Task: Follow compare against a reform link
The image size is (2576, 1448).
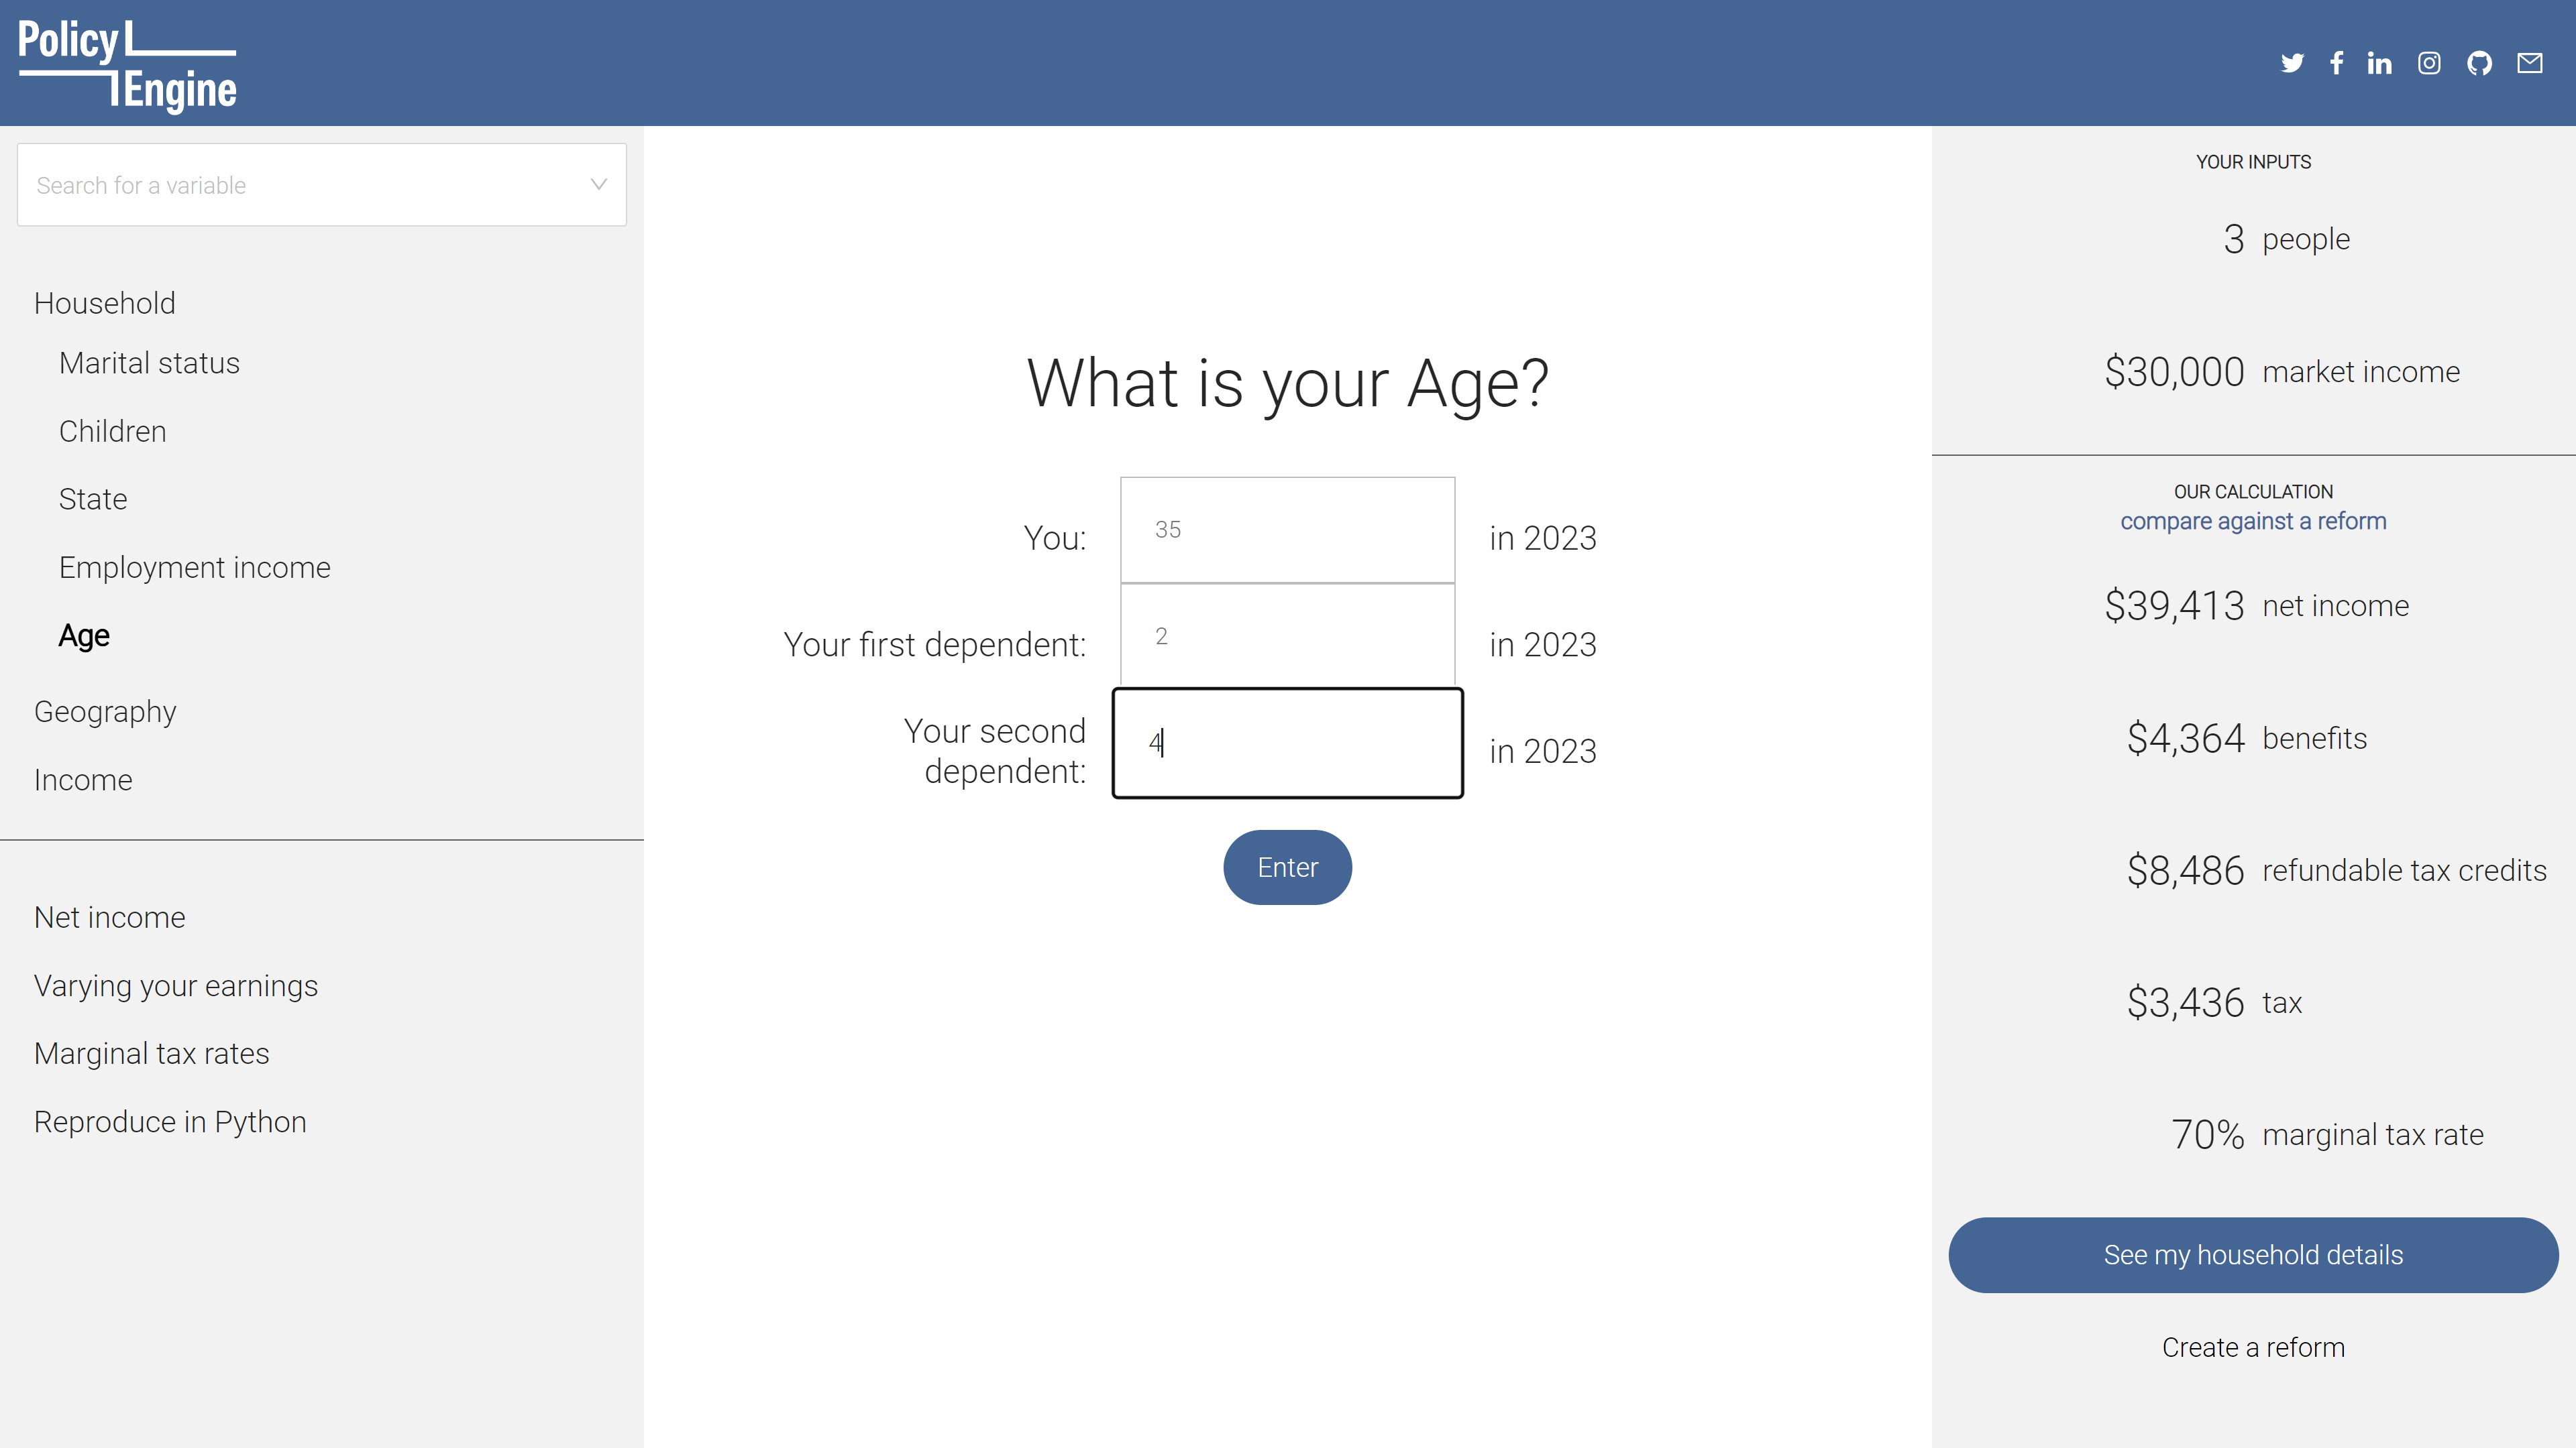Action: tap(2253, 521)
